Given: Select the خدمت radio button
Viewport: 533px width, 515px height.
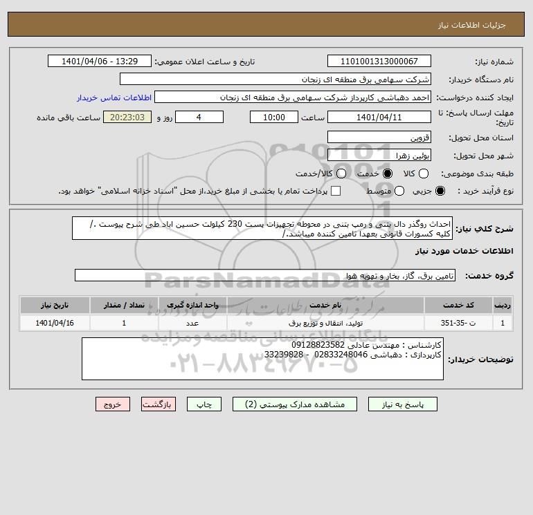Looking at the screenshot, I should (387, 174).
